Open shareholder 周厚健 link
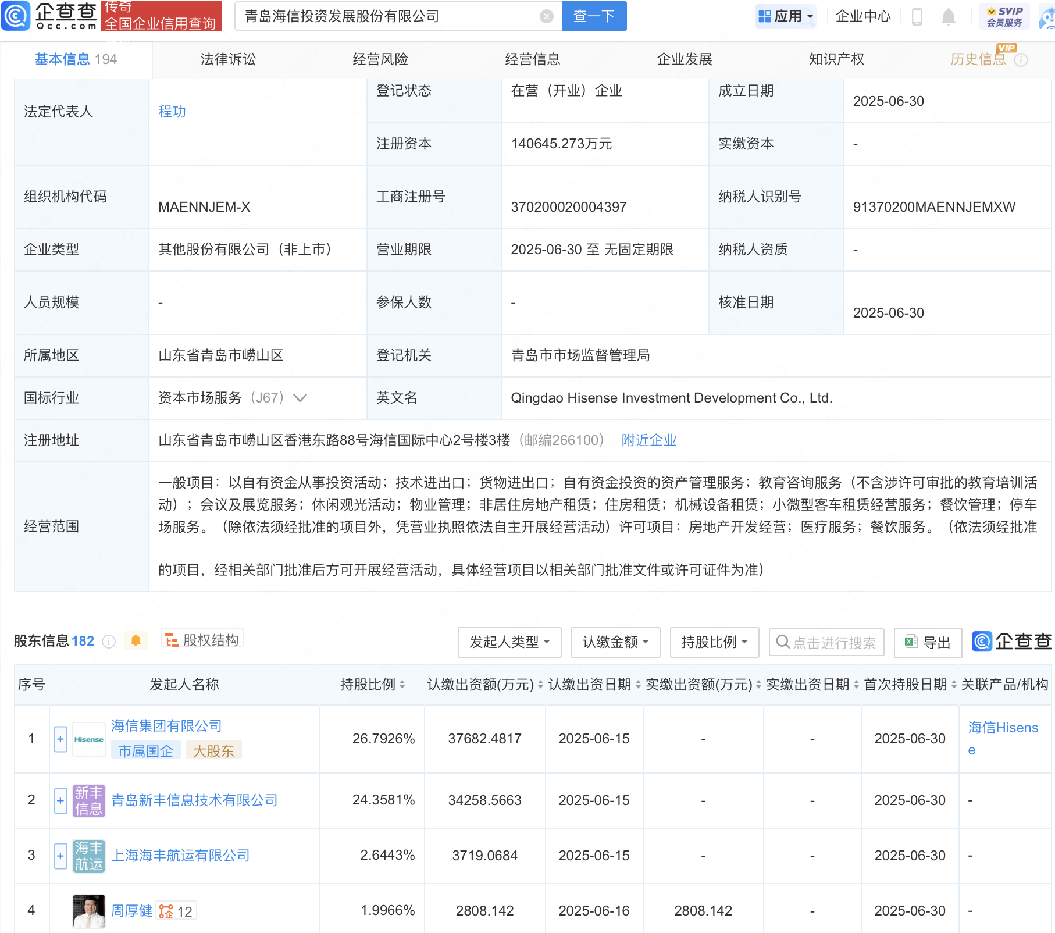Viewport: 1055px width, 933px height. tap(131, 911)
